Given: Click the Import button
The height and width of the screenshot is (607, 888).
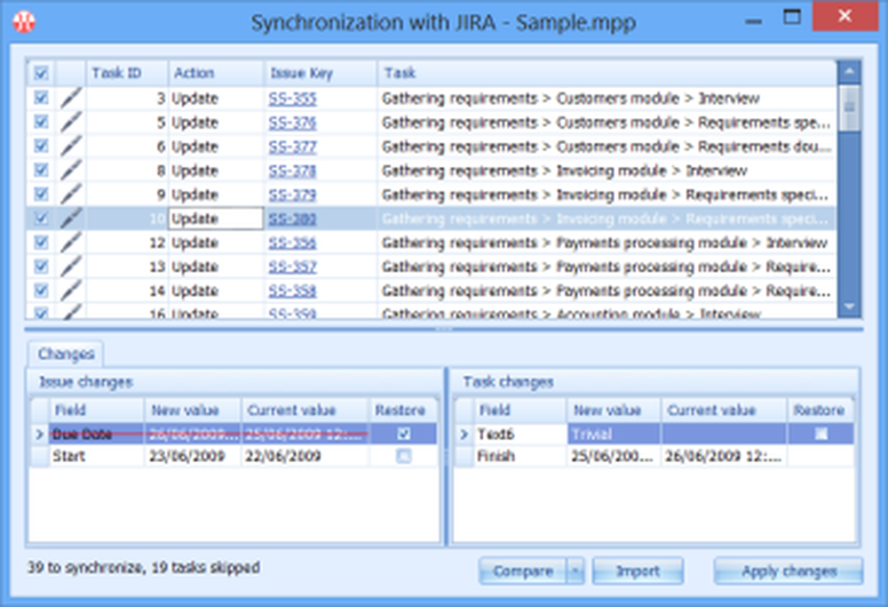Looking at the screenshot, I should (638, 571).
